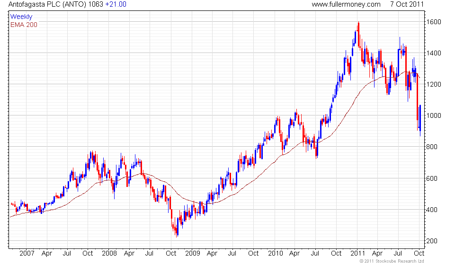This screenshot has width=464, height=265.
Task: Click the 600 price axis label
Action: pos(432,178)
